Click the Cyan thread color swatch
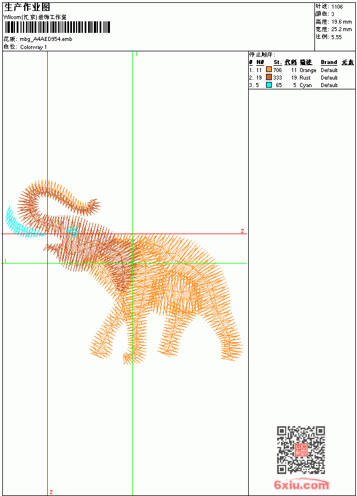Viewport: 357px width, 496px height. click(x=269, y=85)
